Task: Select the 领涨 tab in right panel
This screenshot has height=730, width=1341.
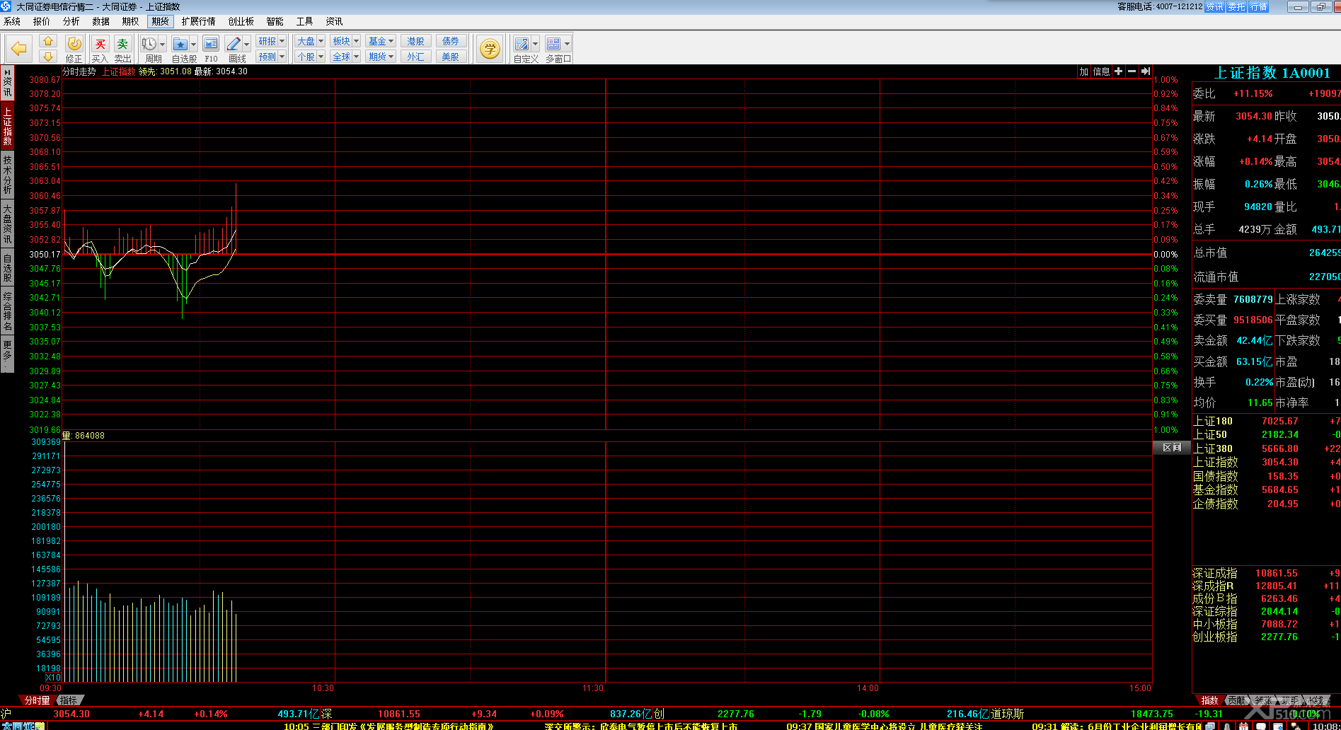Action: (1263, 700)
